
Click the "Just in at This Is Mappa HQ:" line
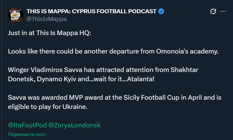(x=50, y=33)
